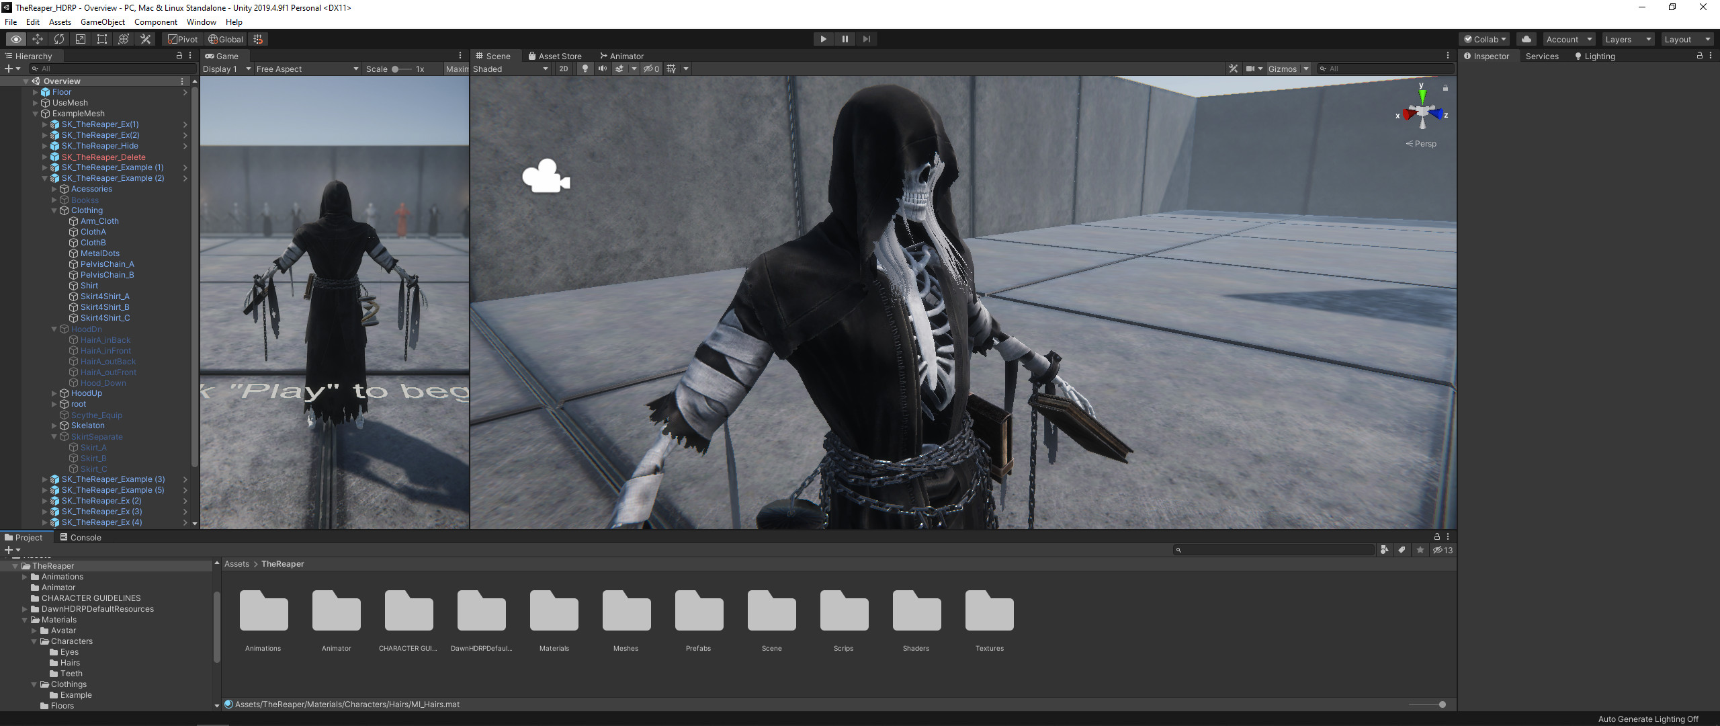Toggle hidden packages visibility in Project

[1443, 550]
